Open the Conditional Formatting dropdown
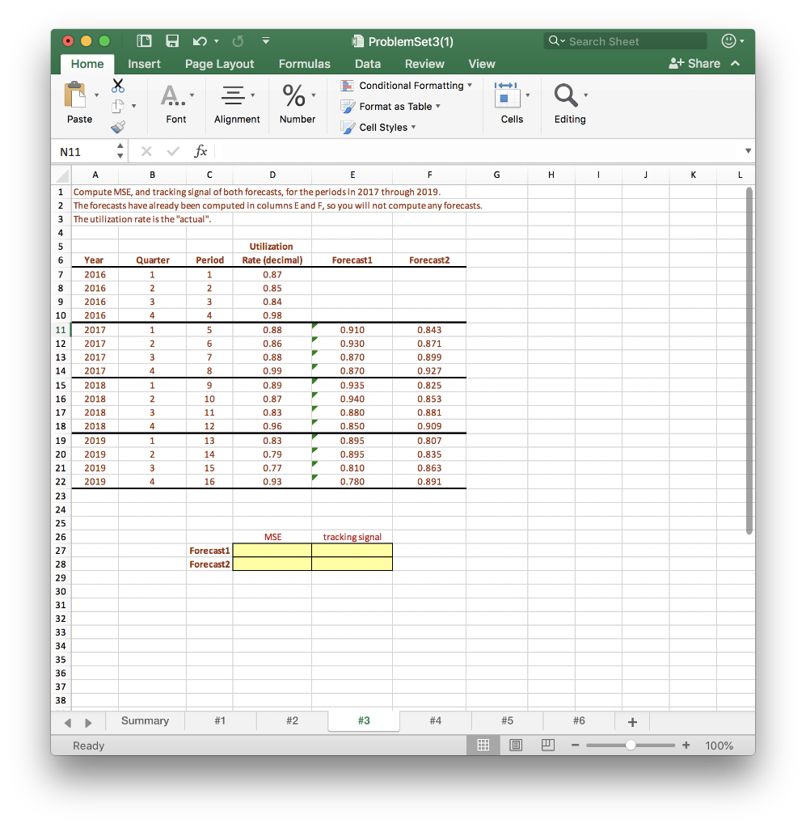This screenshot has width=806, height=828. pos(407,85)
